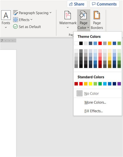123x157 pixels.
Task: Select yellow standard color
Action: click(91, 84)
